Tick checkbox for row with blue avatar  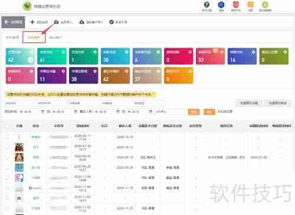pyautogui.click(x=7, y=167)
